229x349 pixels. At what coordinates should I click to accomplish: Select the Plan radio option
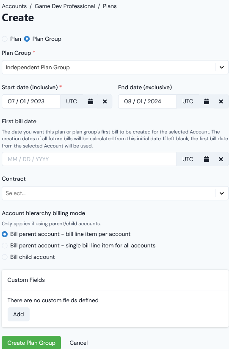point(5,39)
